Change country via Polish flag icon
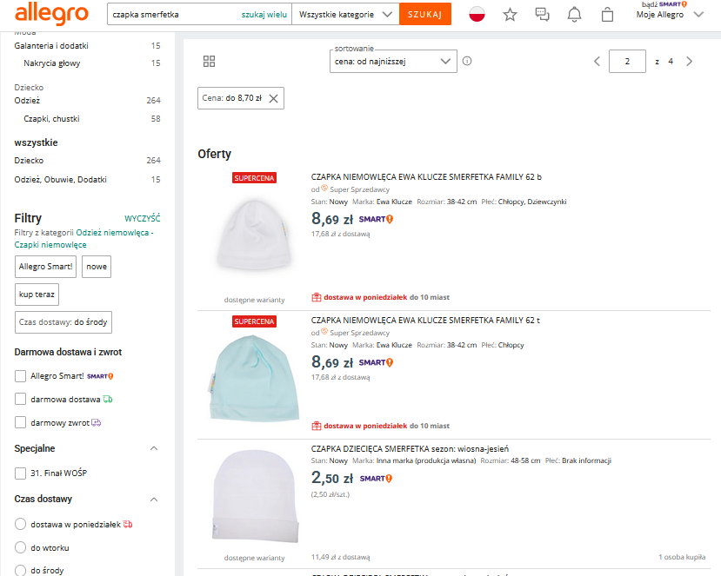 tap(477, 14)
